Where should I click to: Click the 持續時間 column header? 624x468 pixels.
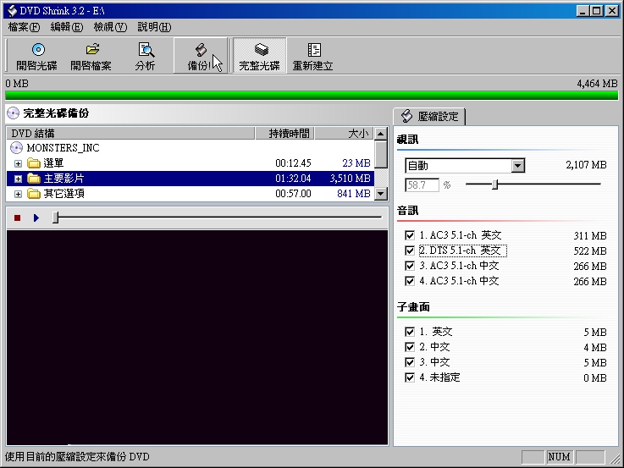(284, 134)
